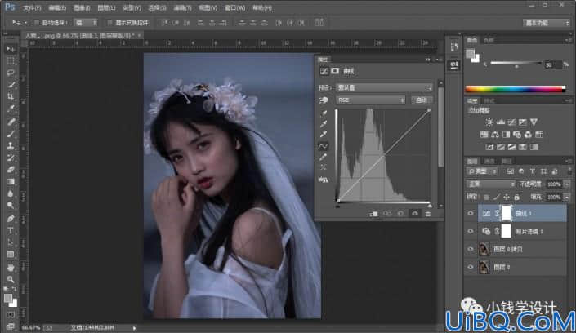This screenshot has width=576, height=333.
Task: Open the Opacity value dropdown arrow
Action: 567,184
